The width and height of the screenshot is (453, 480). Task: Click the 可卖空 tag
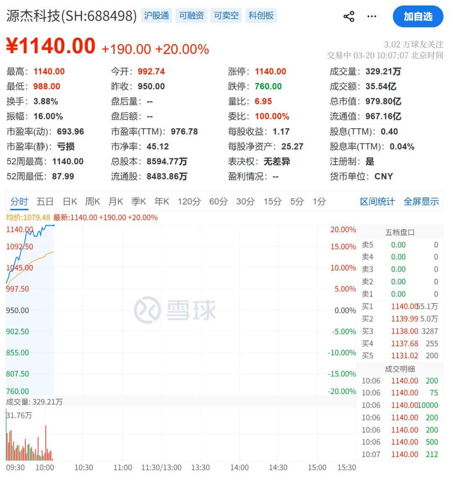click(x=226, y=16)
